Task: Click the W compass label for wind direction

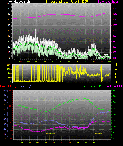Action: point(116,69)
